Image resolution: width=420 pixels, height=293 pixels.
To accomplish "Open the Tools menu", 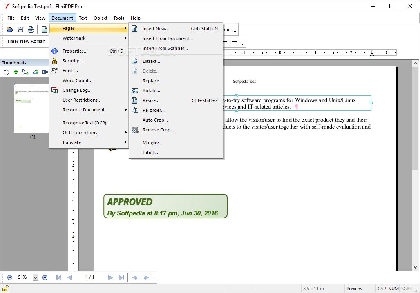I will pyautogui.click(x=118, y=18).
